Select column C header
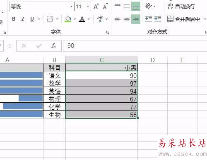207x160 pixels. pyautogui.click(x=102, y=60)
